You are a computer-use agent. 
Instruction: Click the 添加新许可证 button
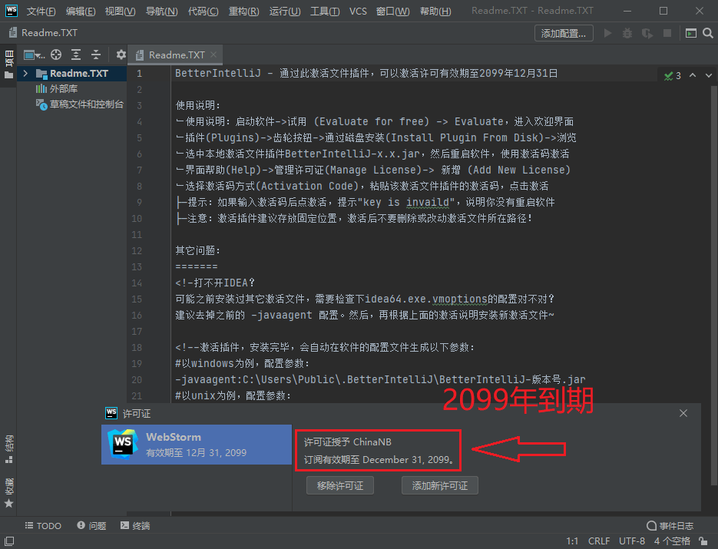point(440,485)
